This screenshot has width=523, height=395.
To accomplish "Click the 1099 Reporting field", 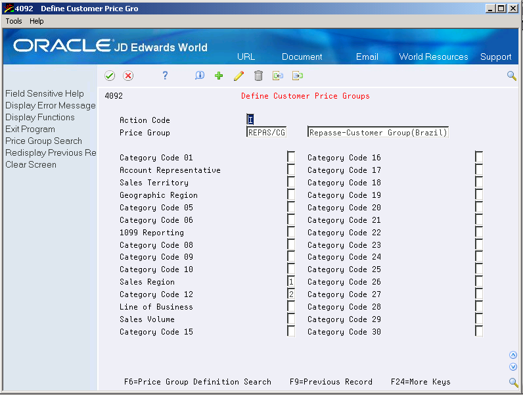I will pos(291,232).
